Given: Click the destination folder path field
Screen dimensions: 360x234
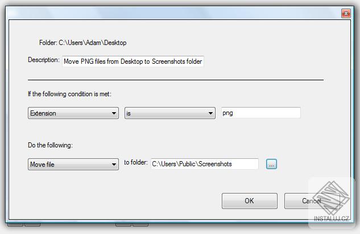Looking at the screenshot, I should coord(205,164).
